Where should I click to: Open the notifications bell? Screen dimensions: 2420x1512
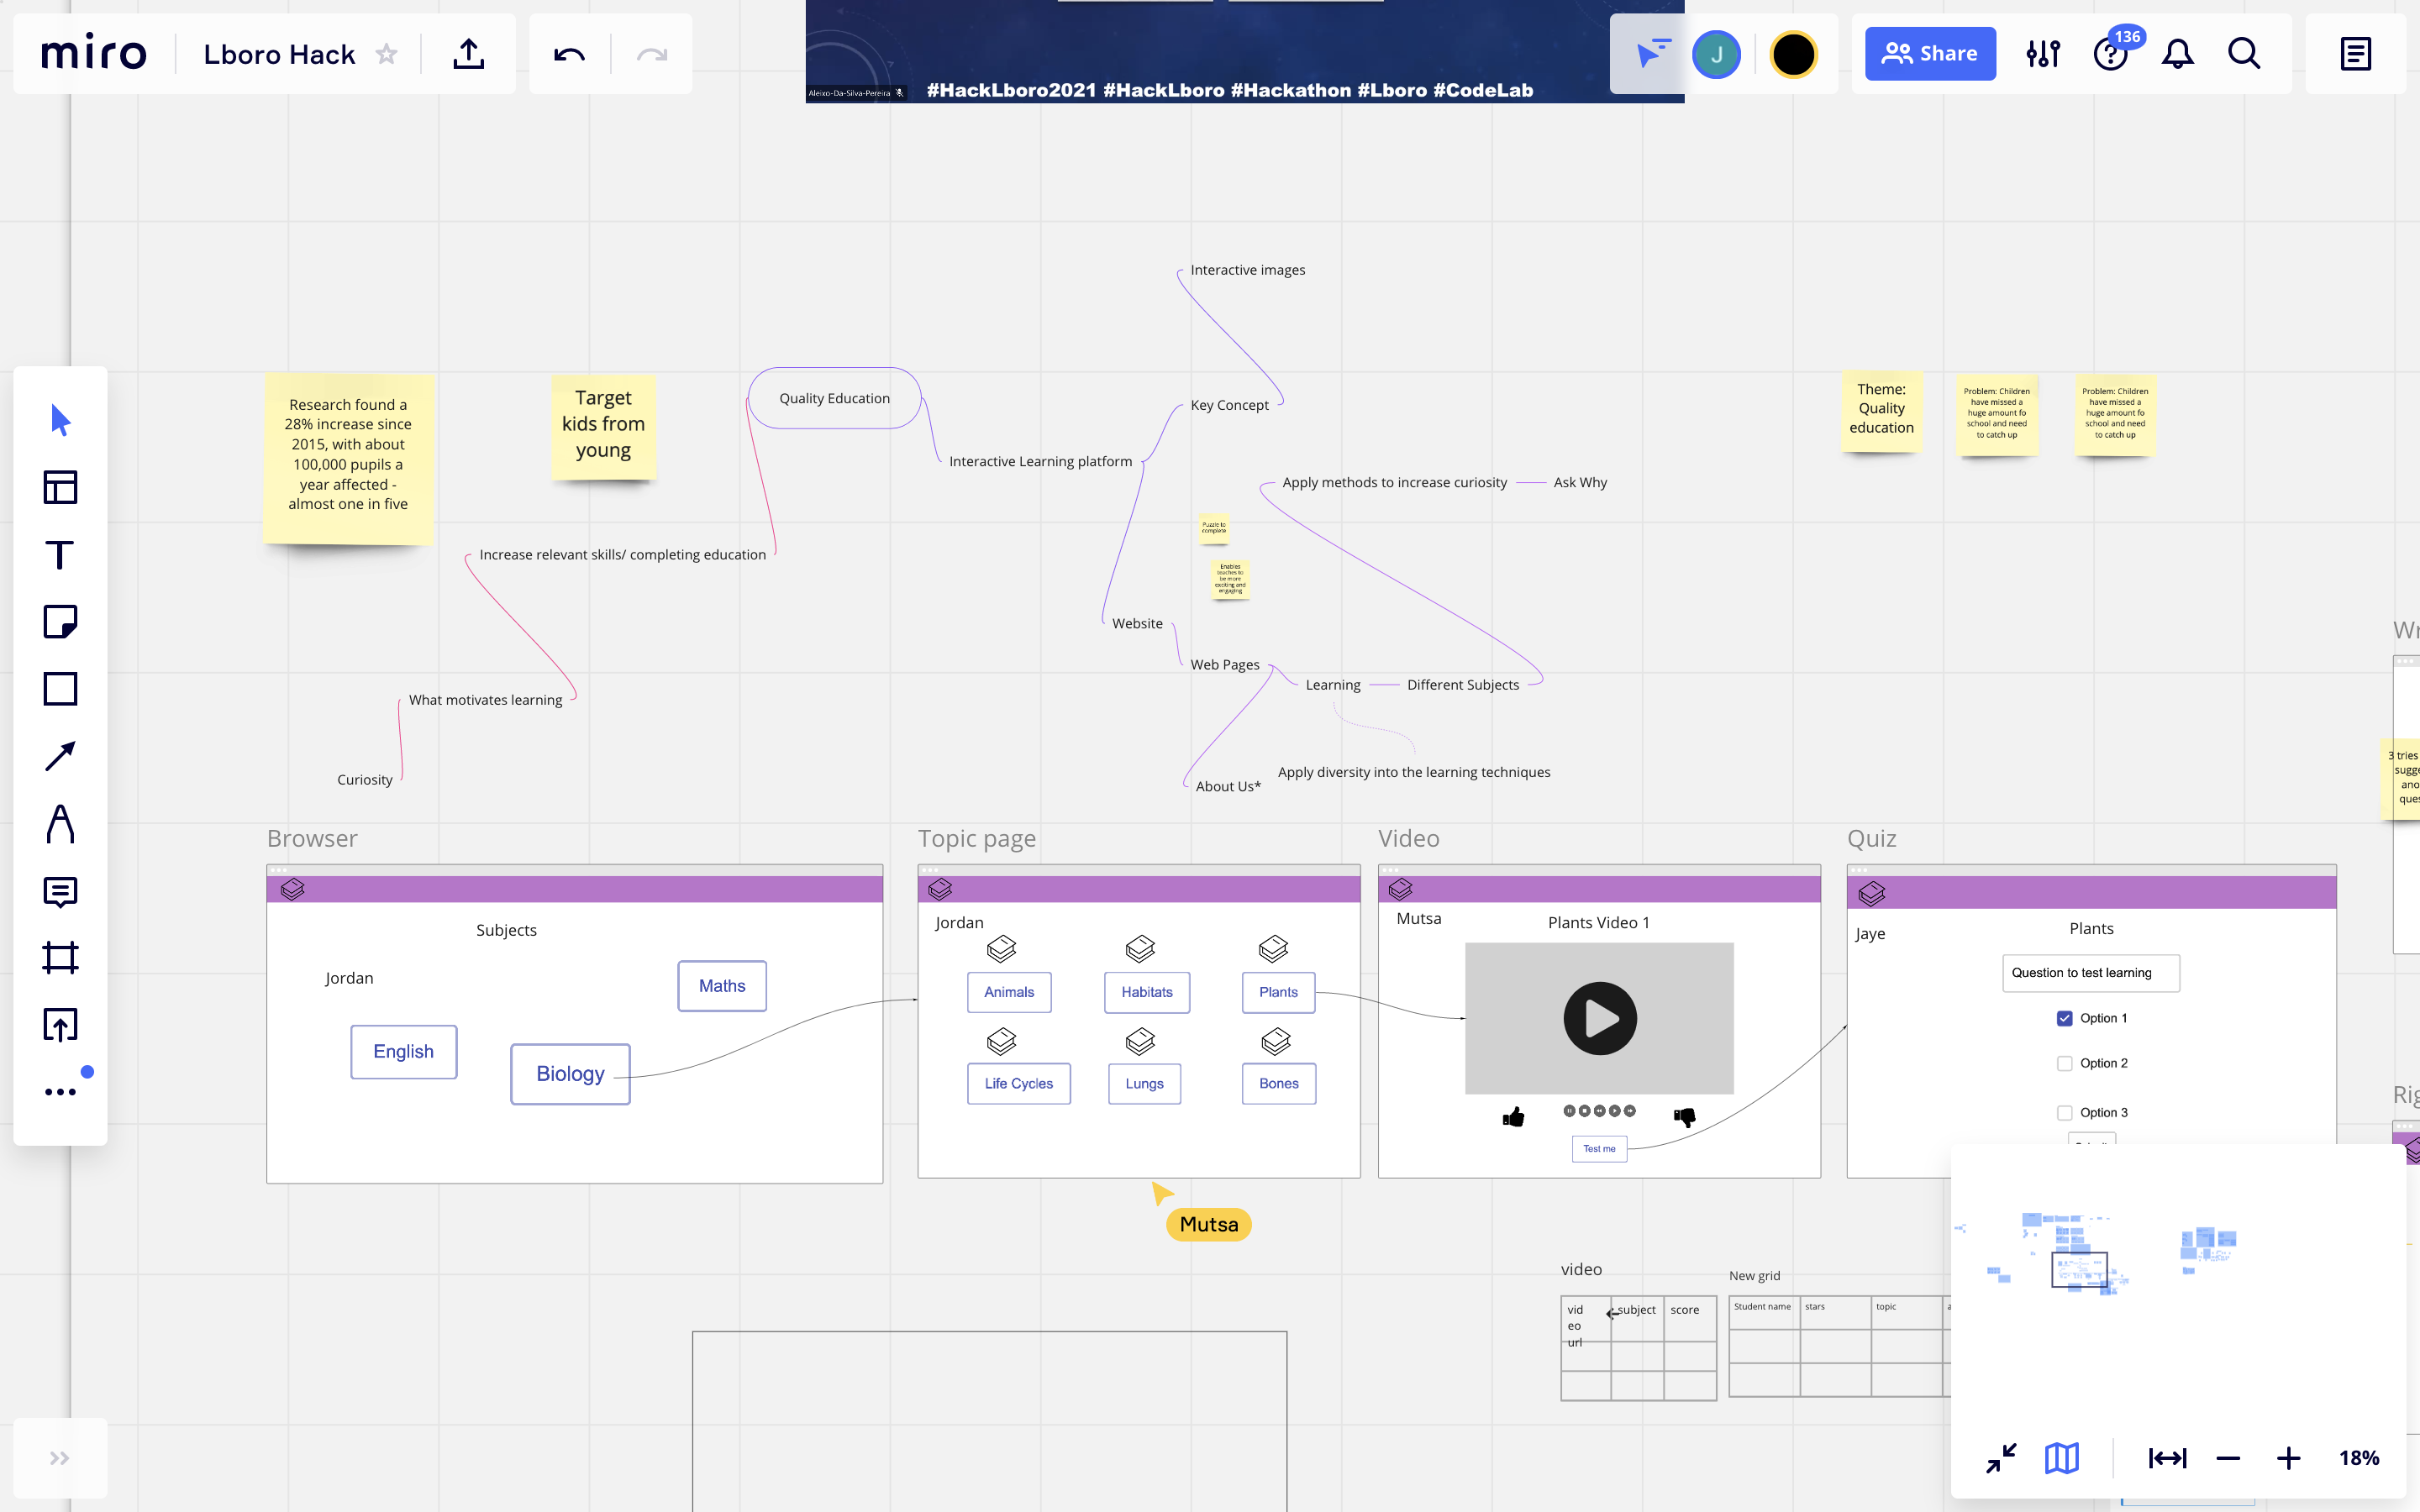[2177, 54]
